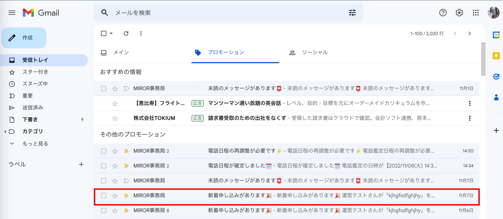The width and height of the screenshot is (503, 219).
Task: Toggle importance marker on 14:34 email
Action: 126,166
